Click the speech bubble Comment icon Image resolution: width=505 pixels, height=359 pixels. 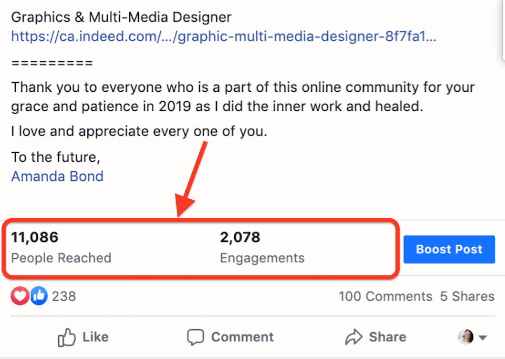click(x=195, y=337)
